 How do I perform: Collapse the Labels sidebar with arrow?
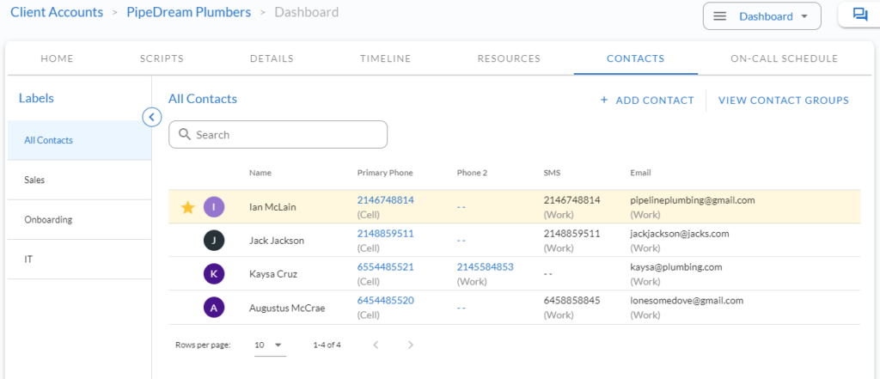[x=151, y=118]
